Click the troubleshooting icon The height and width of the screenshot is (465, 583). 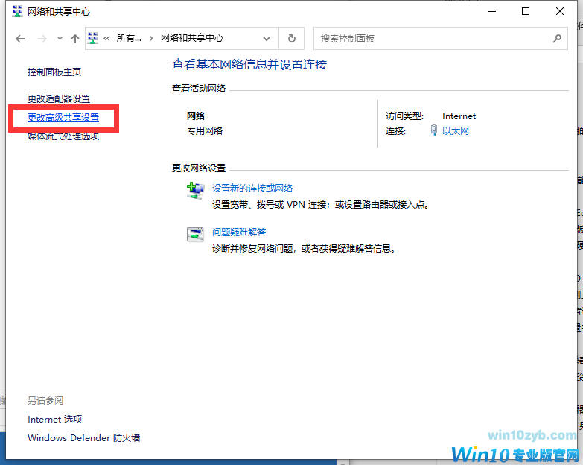click(195, 234)
